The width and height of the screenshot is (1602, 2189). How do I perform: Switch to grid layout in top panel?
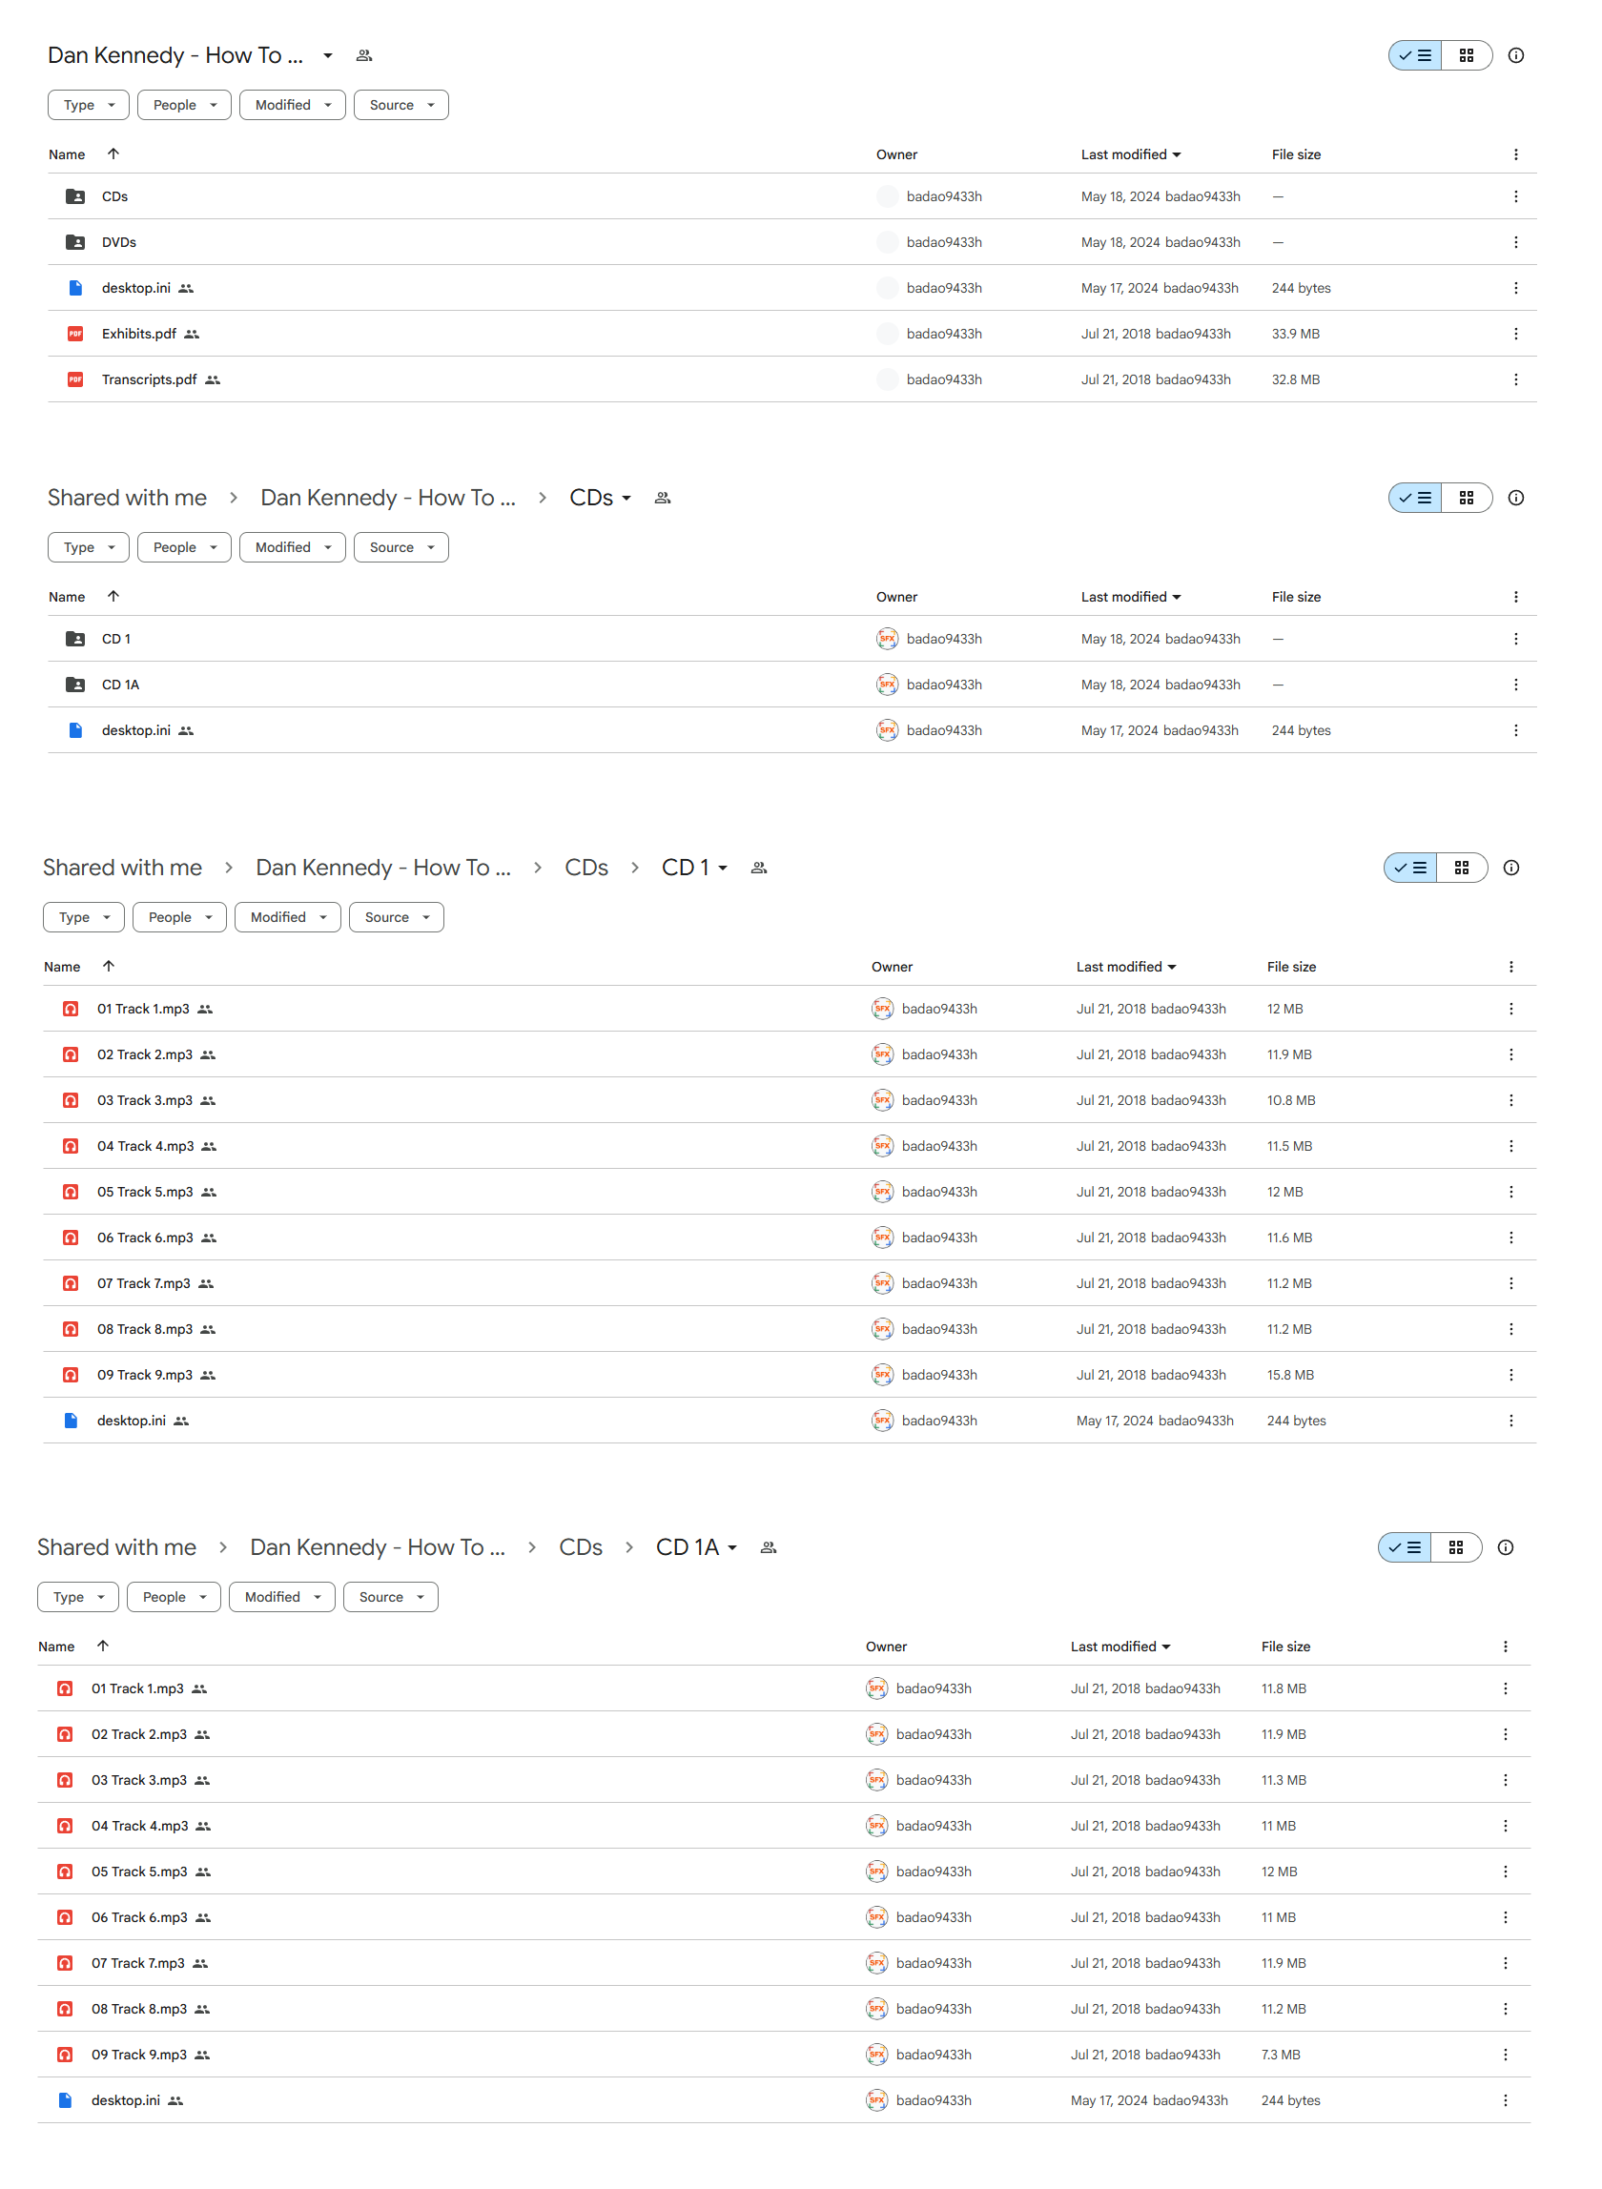point(1467,55)
